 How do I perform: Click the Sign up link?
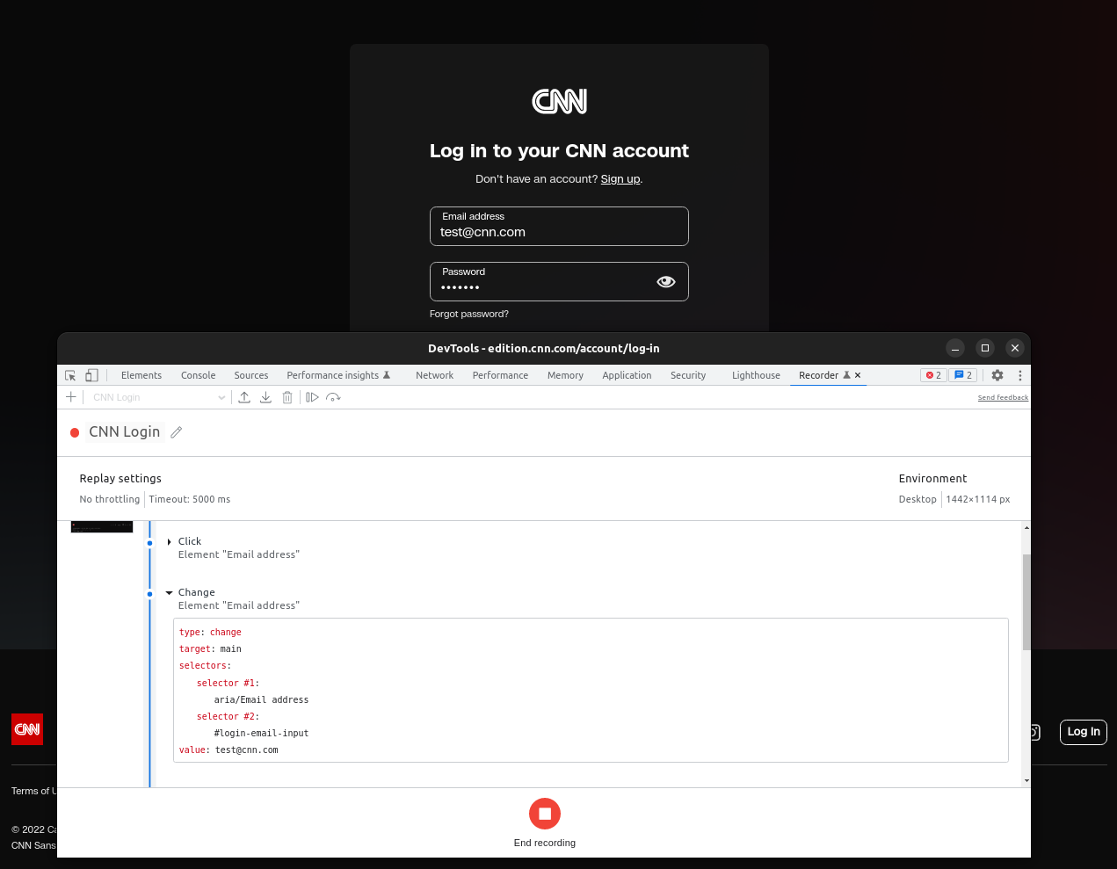click(x=620, y=179)
